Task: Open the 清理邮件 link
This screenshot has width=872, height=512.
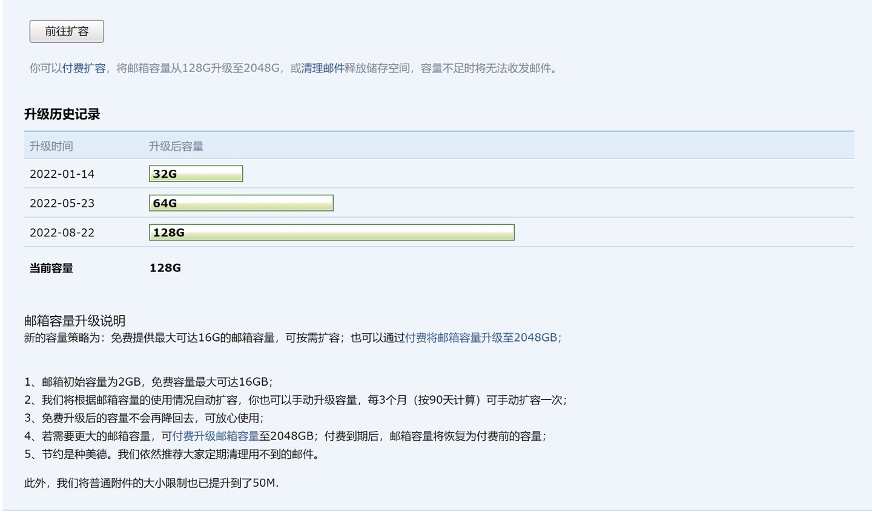Action: (x=322, y=68)
